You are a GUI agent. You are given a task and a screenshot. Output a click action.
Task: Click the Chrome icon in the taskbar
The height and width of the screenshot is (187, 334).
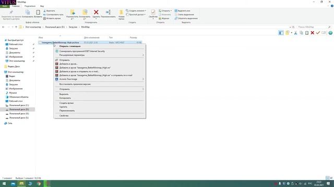point(39,183)
